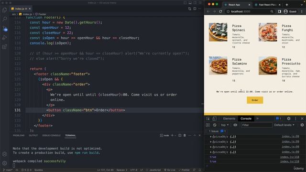Screen dimensions: 306x172
Task: Activate DevTools element inspector tool
Action: 208,118
